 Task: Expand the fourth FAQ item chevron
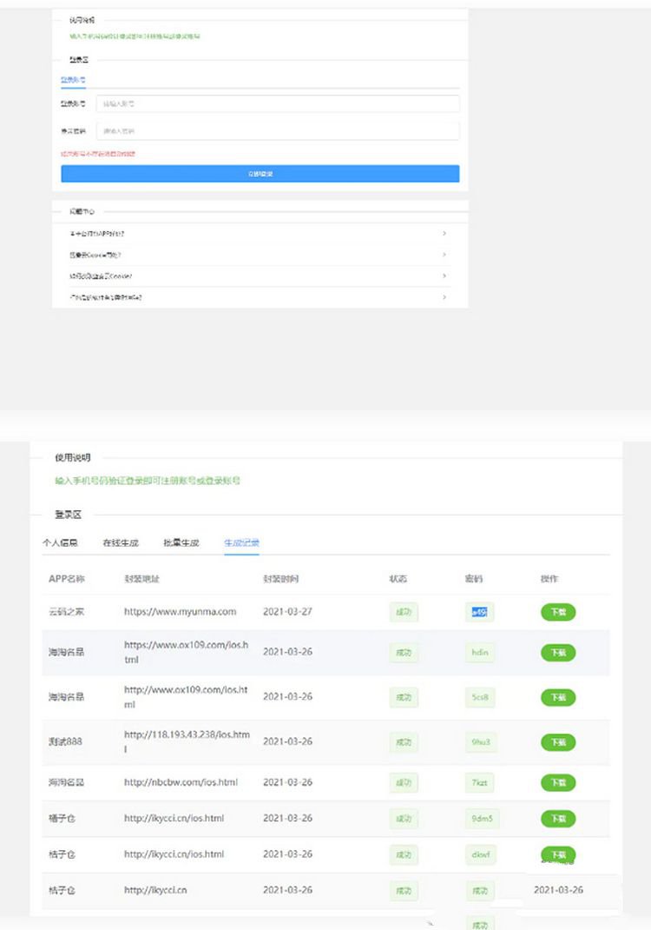(444, 297)
